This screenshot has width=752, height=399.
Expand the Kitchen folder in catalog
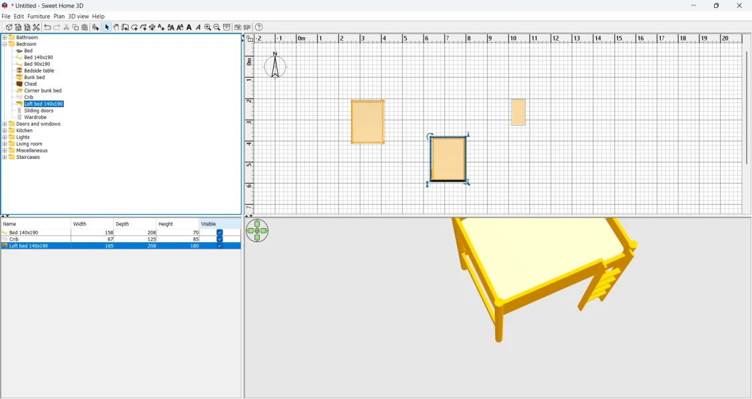click(5, 131)
